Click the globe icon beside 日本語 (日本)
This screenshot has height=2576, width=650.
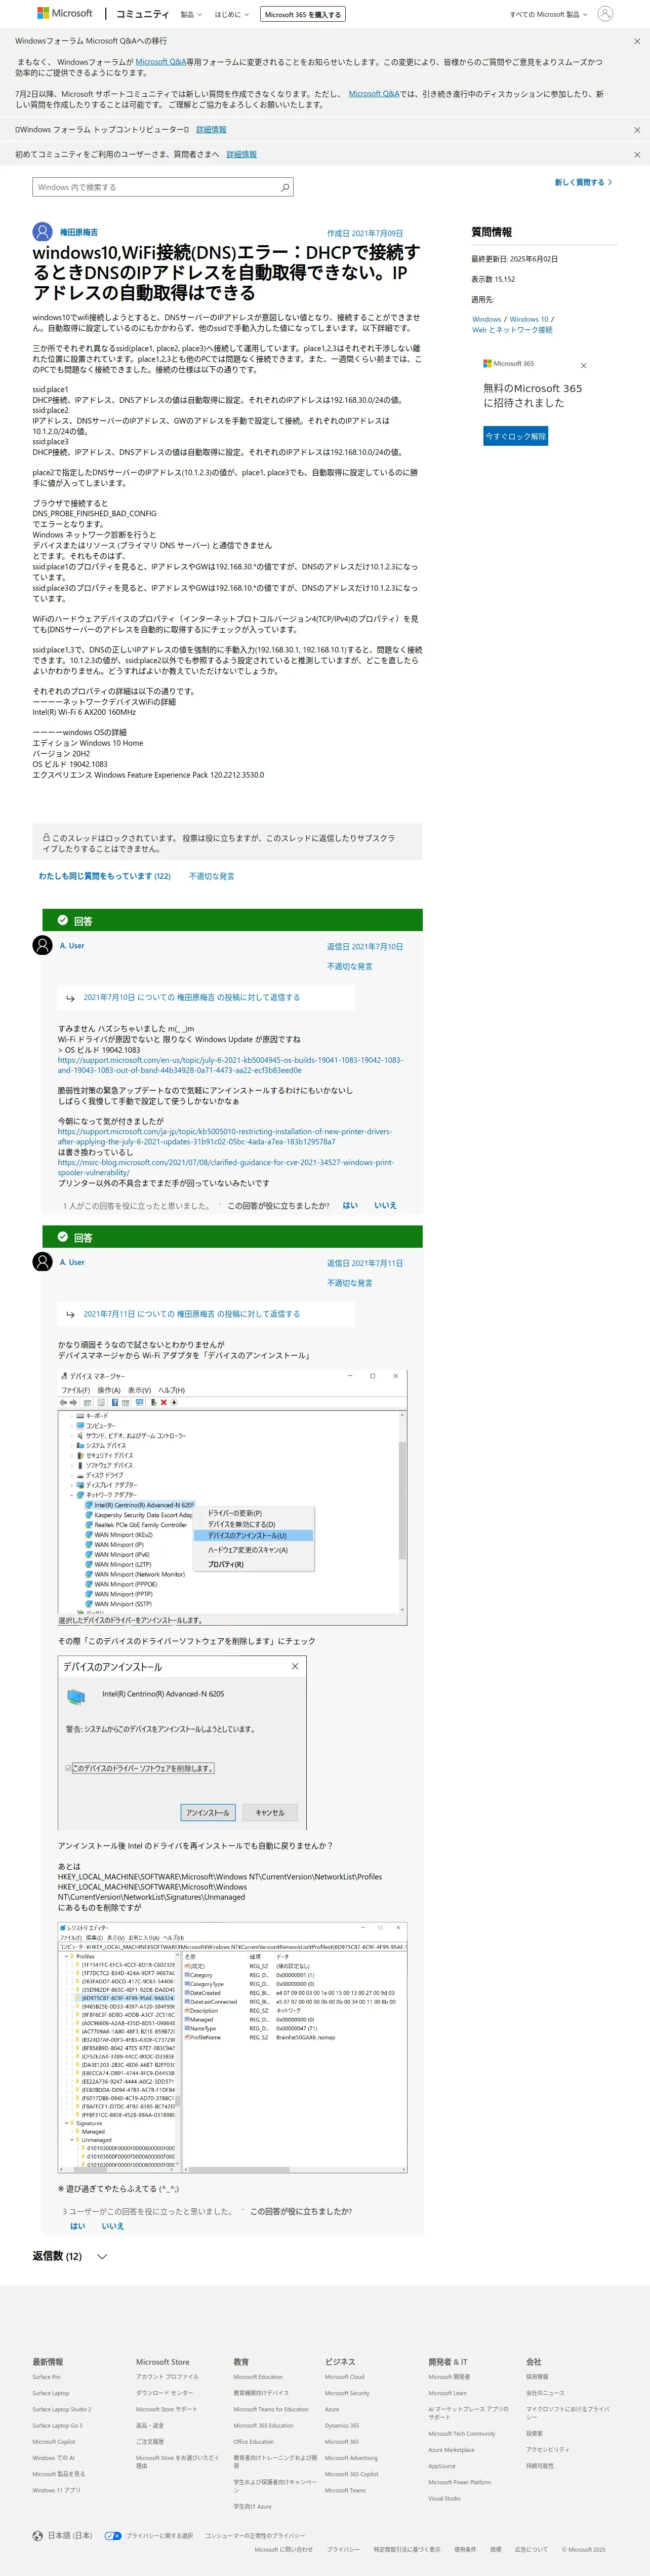coord(38,2535)
